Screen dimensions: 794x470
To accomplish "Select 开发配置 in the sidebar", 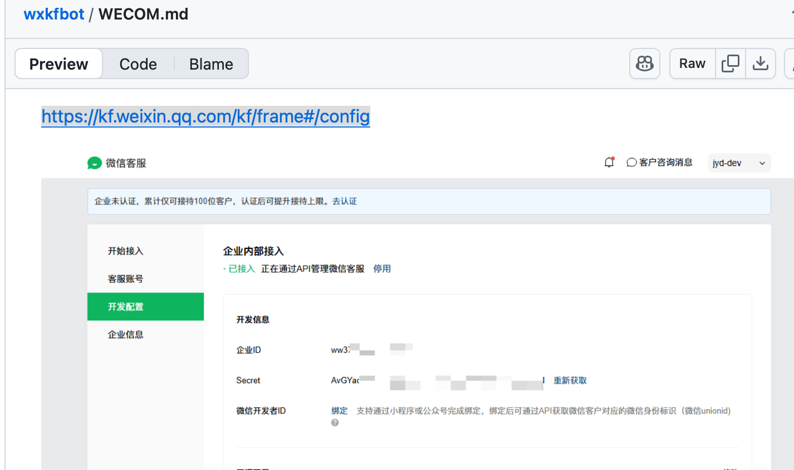I will tap(146, 307).
